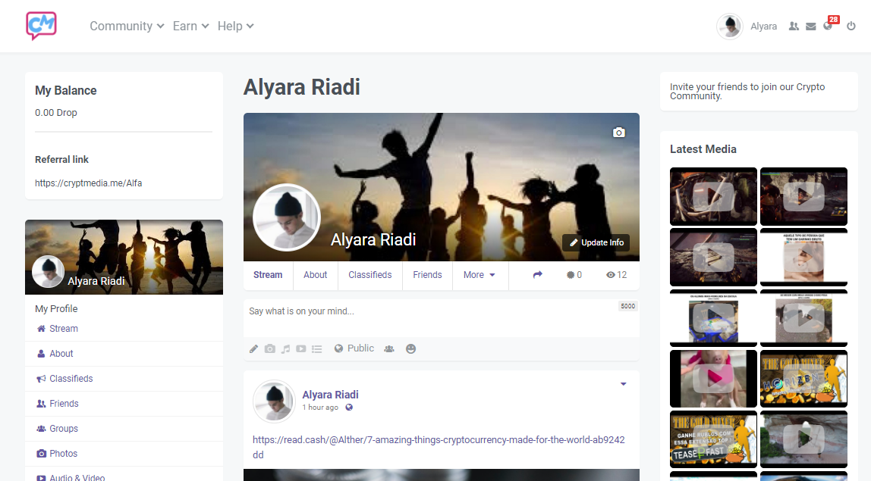Image resolution: width=871 pixels, height=481 pixels.
Task: Open the Tease Fast gold miner thumbnail
Action: tap(713, 439)
